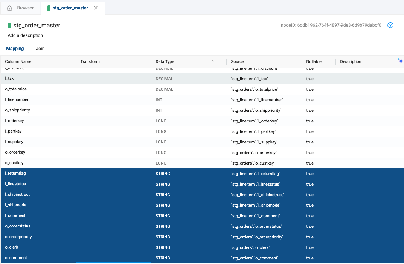Click DECIMAL data type of o_totalprice
Viewport: 404px width, 264px height.
coord(165,90)
